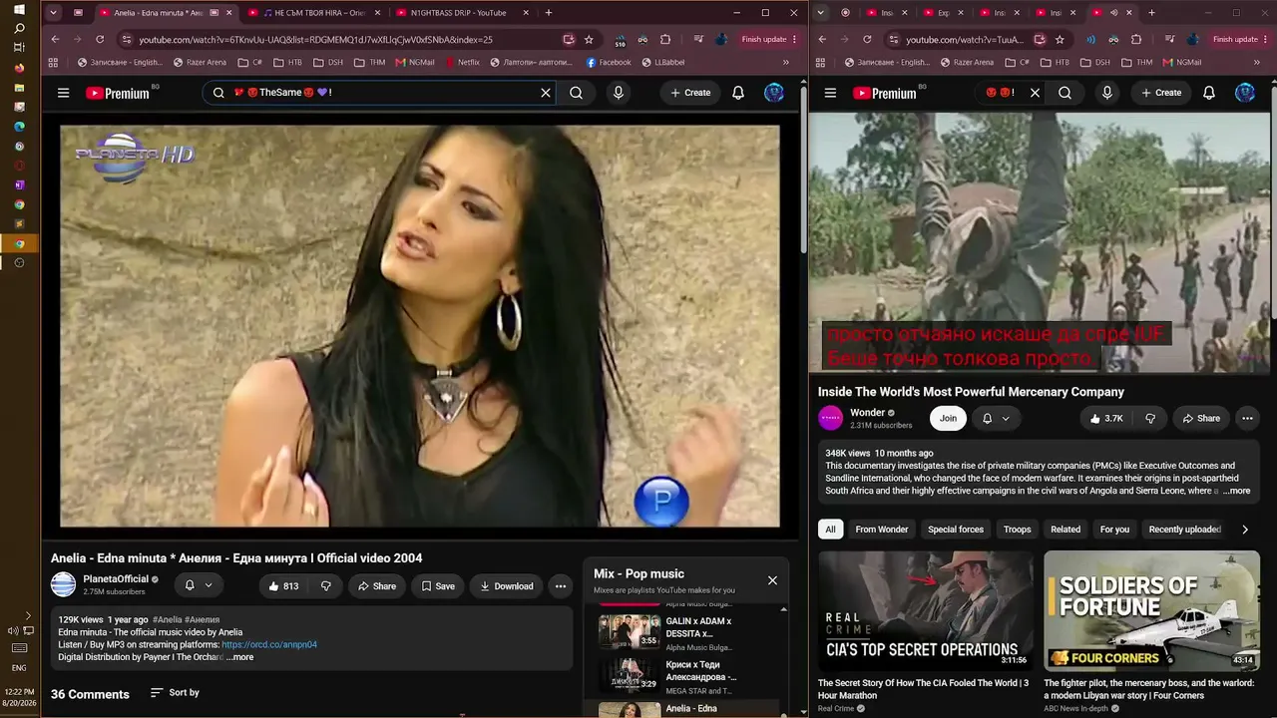Launch Firefox from the taskbar
Image resolution: width=1277 pixels, height=718 pixels.
[19, 68]
